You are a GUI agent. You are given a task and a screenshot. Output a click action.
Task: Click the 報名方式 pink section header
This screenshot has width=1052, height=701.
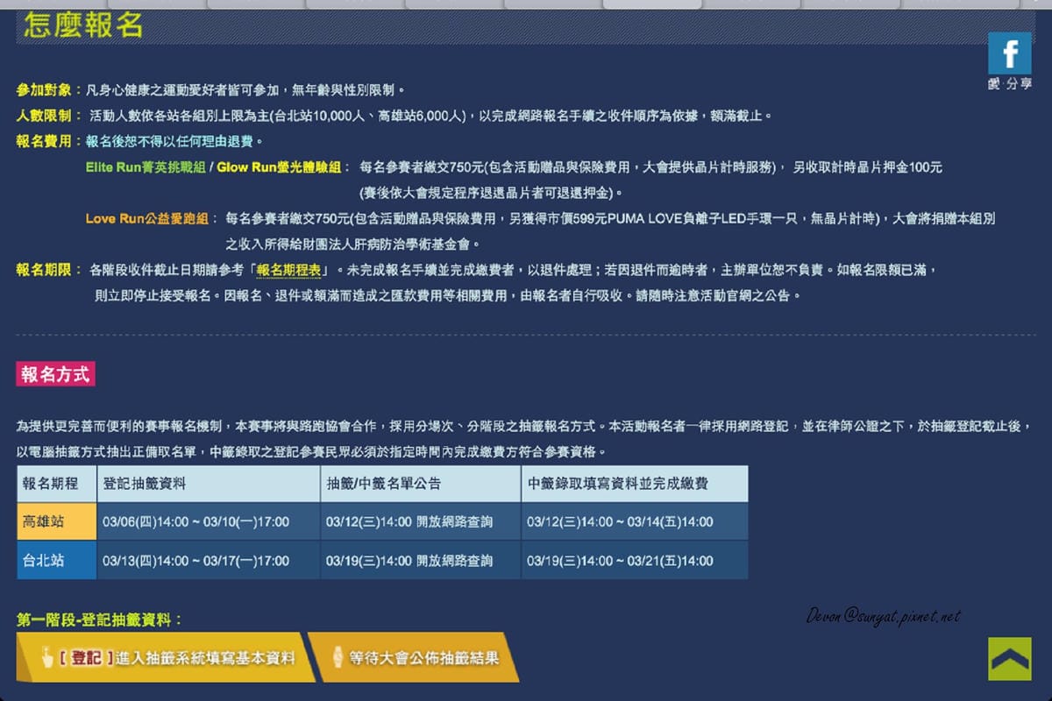point(56,374)
